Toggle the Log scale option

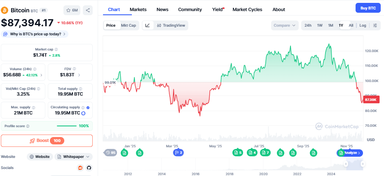(363, 25)
